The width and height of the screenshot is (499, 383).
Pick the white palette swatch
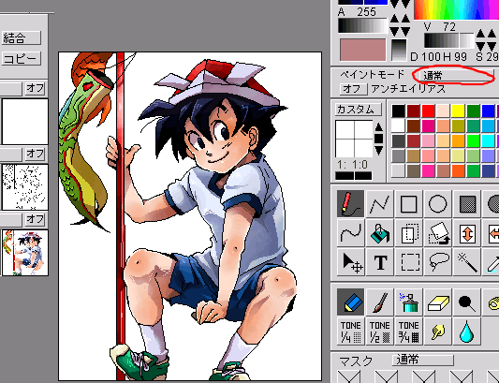point(399,126)
